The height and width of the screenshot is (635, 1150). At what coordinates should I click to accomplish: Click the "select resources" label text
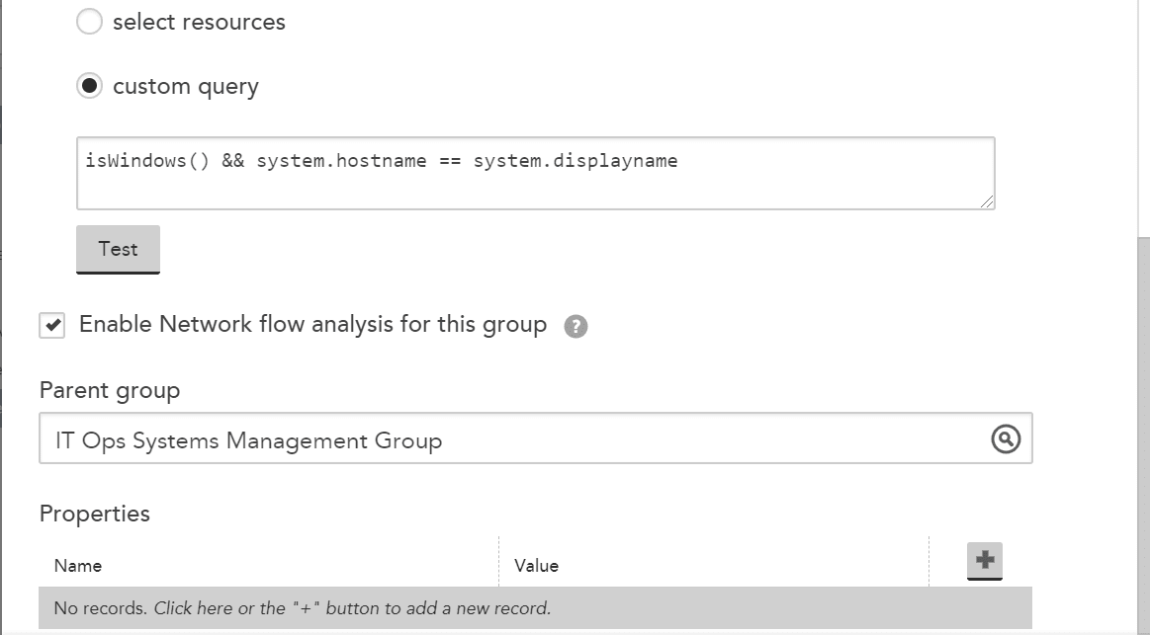[199, 22]
